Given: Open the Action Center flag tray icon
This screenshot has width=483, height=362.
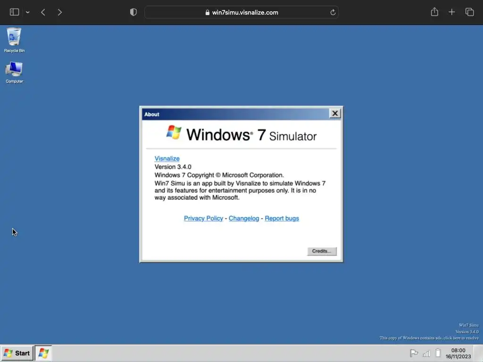Looking at the screenshot, I should [414, 353].
